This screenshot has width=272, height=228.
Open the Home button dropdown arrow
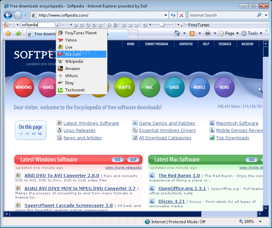[184, 33]
